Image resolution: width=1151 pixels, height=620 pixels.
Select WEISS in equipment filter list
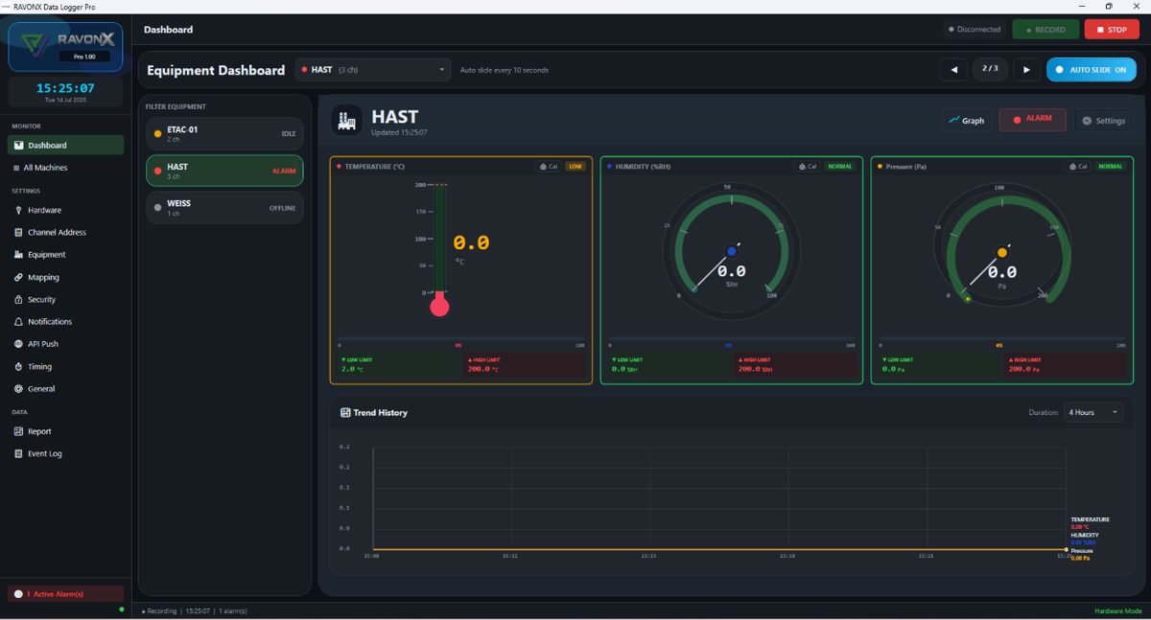(224, 208)
